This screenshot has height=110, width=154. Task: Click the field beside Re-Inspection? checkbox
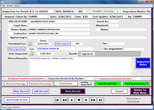pyautogui.click(x=134, y=49)
